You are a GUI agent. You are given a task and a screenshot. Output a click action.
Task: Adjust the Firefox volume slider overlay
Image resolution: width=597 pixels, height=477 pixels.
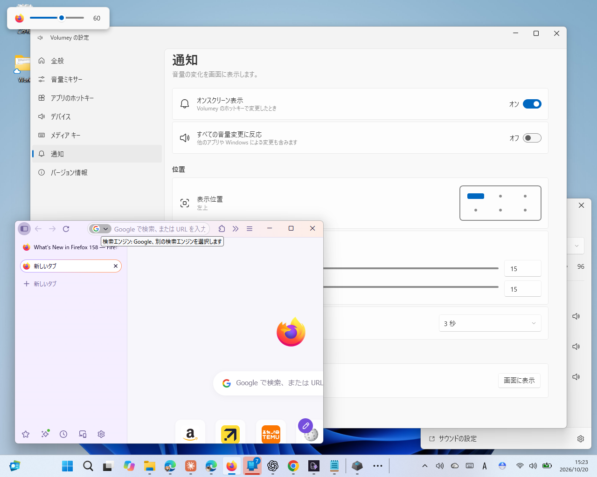click(x=57, y=18)
